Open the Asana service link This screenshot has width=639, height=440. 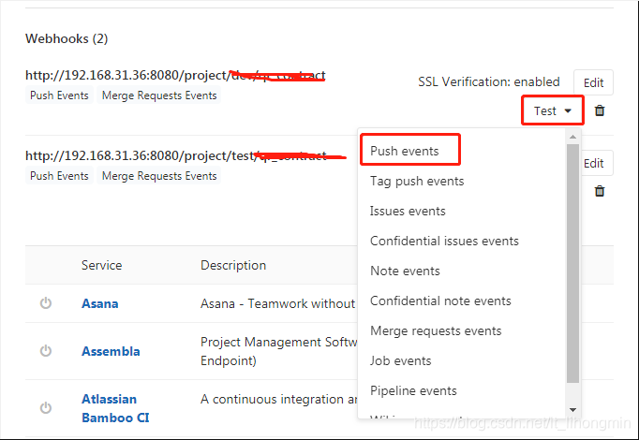click(100, 303)
